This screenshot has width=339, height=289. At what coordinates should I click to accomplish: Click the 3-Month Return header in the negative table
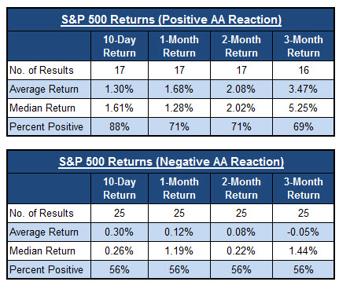click(304, 188)
